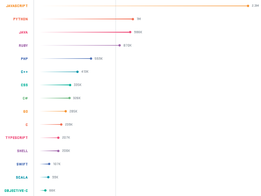The height and width of the screenshot is (196, 261).
Task: Click the 2.3M value label
Action: click(255, 6)
